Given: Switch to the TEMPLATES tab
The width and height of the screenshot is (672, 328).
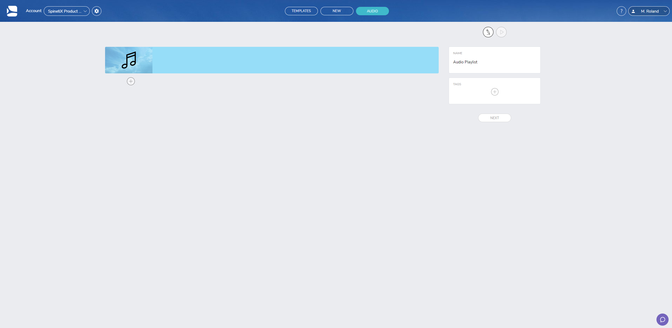Looking at the screenshot, I should [301, 11].
